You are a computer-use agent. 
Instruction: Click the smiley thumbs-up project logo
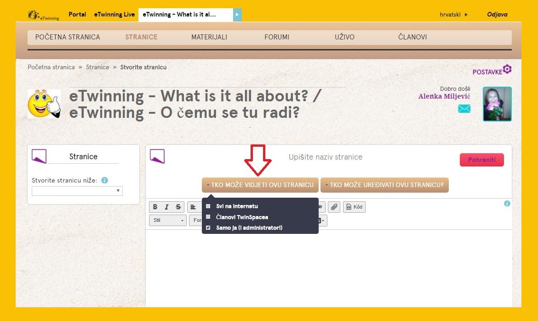44,104
